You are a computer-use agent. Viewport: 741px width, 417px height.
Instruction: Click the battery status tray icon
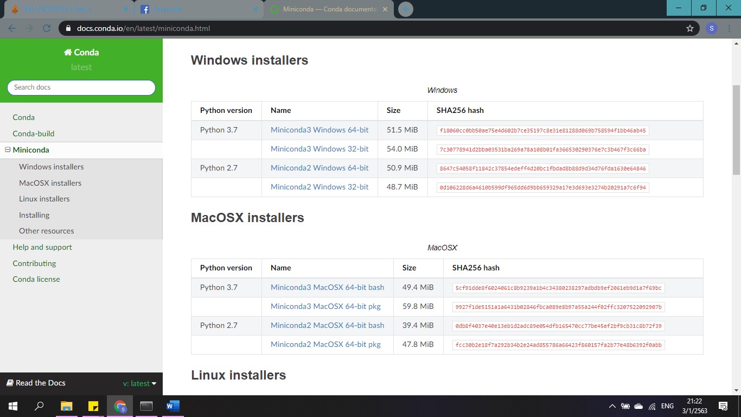(625, 406)
